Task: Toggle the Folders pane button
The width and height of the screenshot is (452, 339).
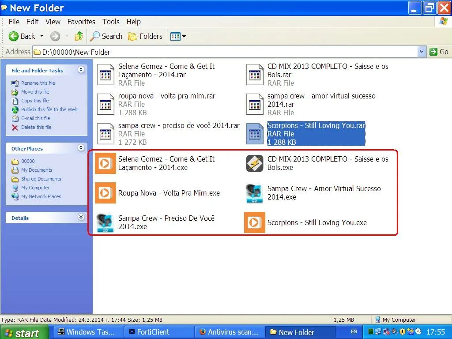Action: (145, 36)
